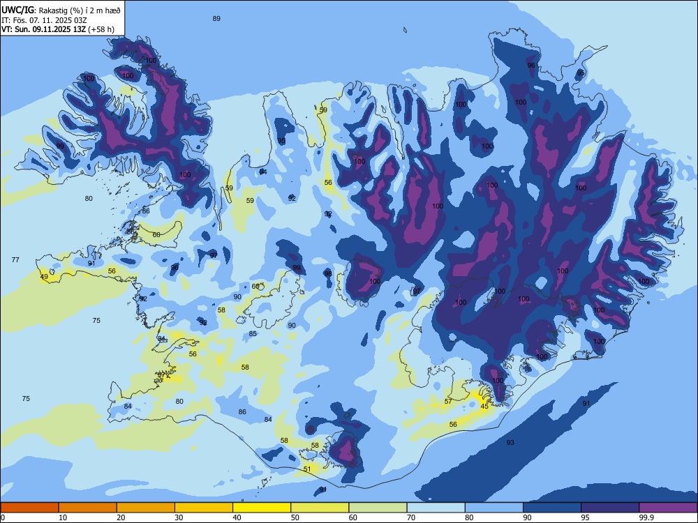Click the 20–30% light orange legend swatch
The width and height of the screenshot is (698, 523).
146,508
